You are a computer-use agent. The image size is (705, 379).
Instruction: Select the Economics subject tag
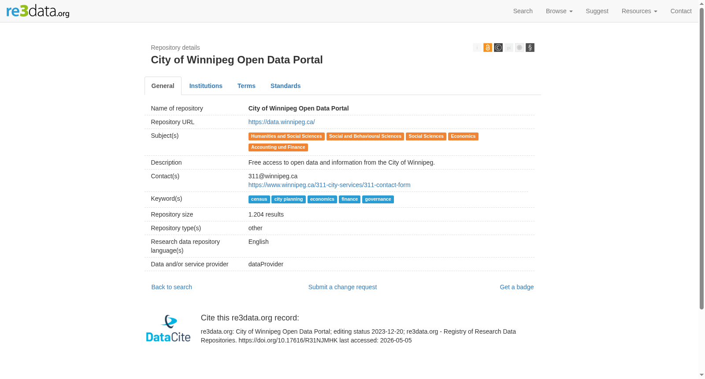pyautogui.click(x=463, y=136)
